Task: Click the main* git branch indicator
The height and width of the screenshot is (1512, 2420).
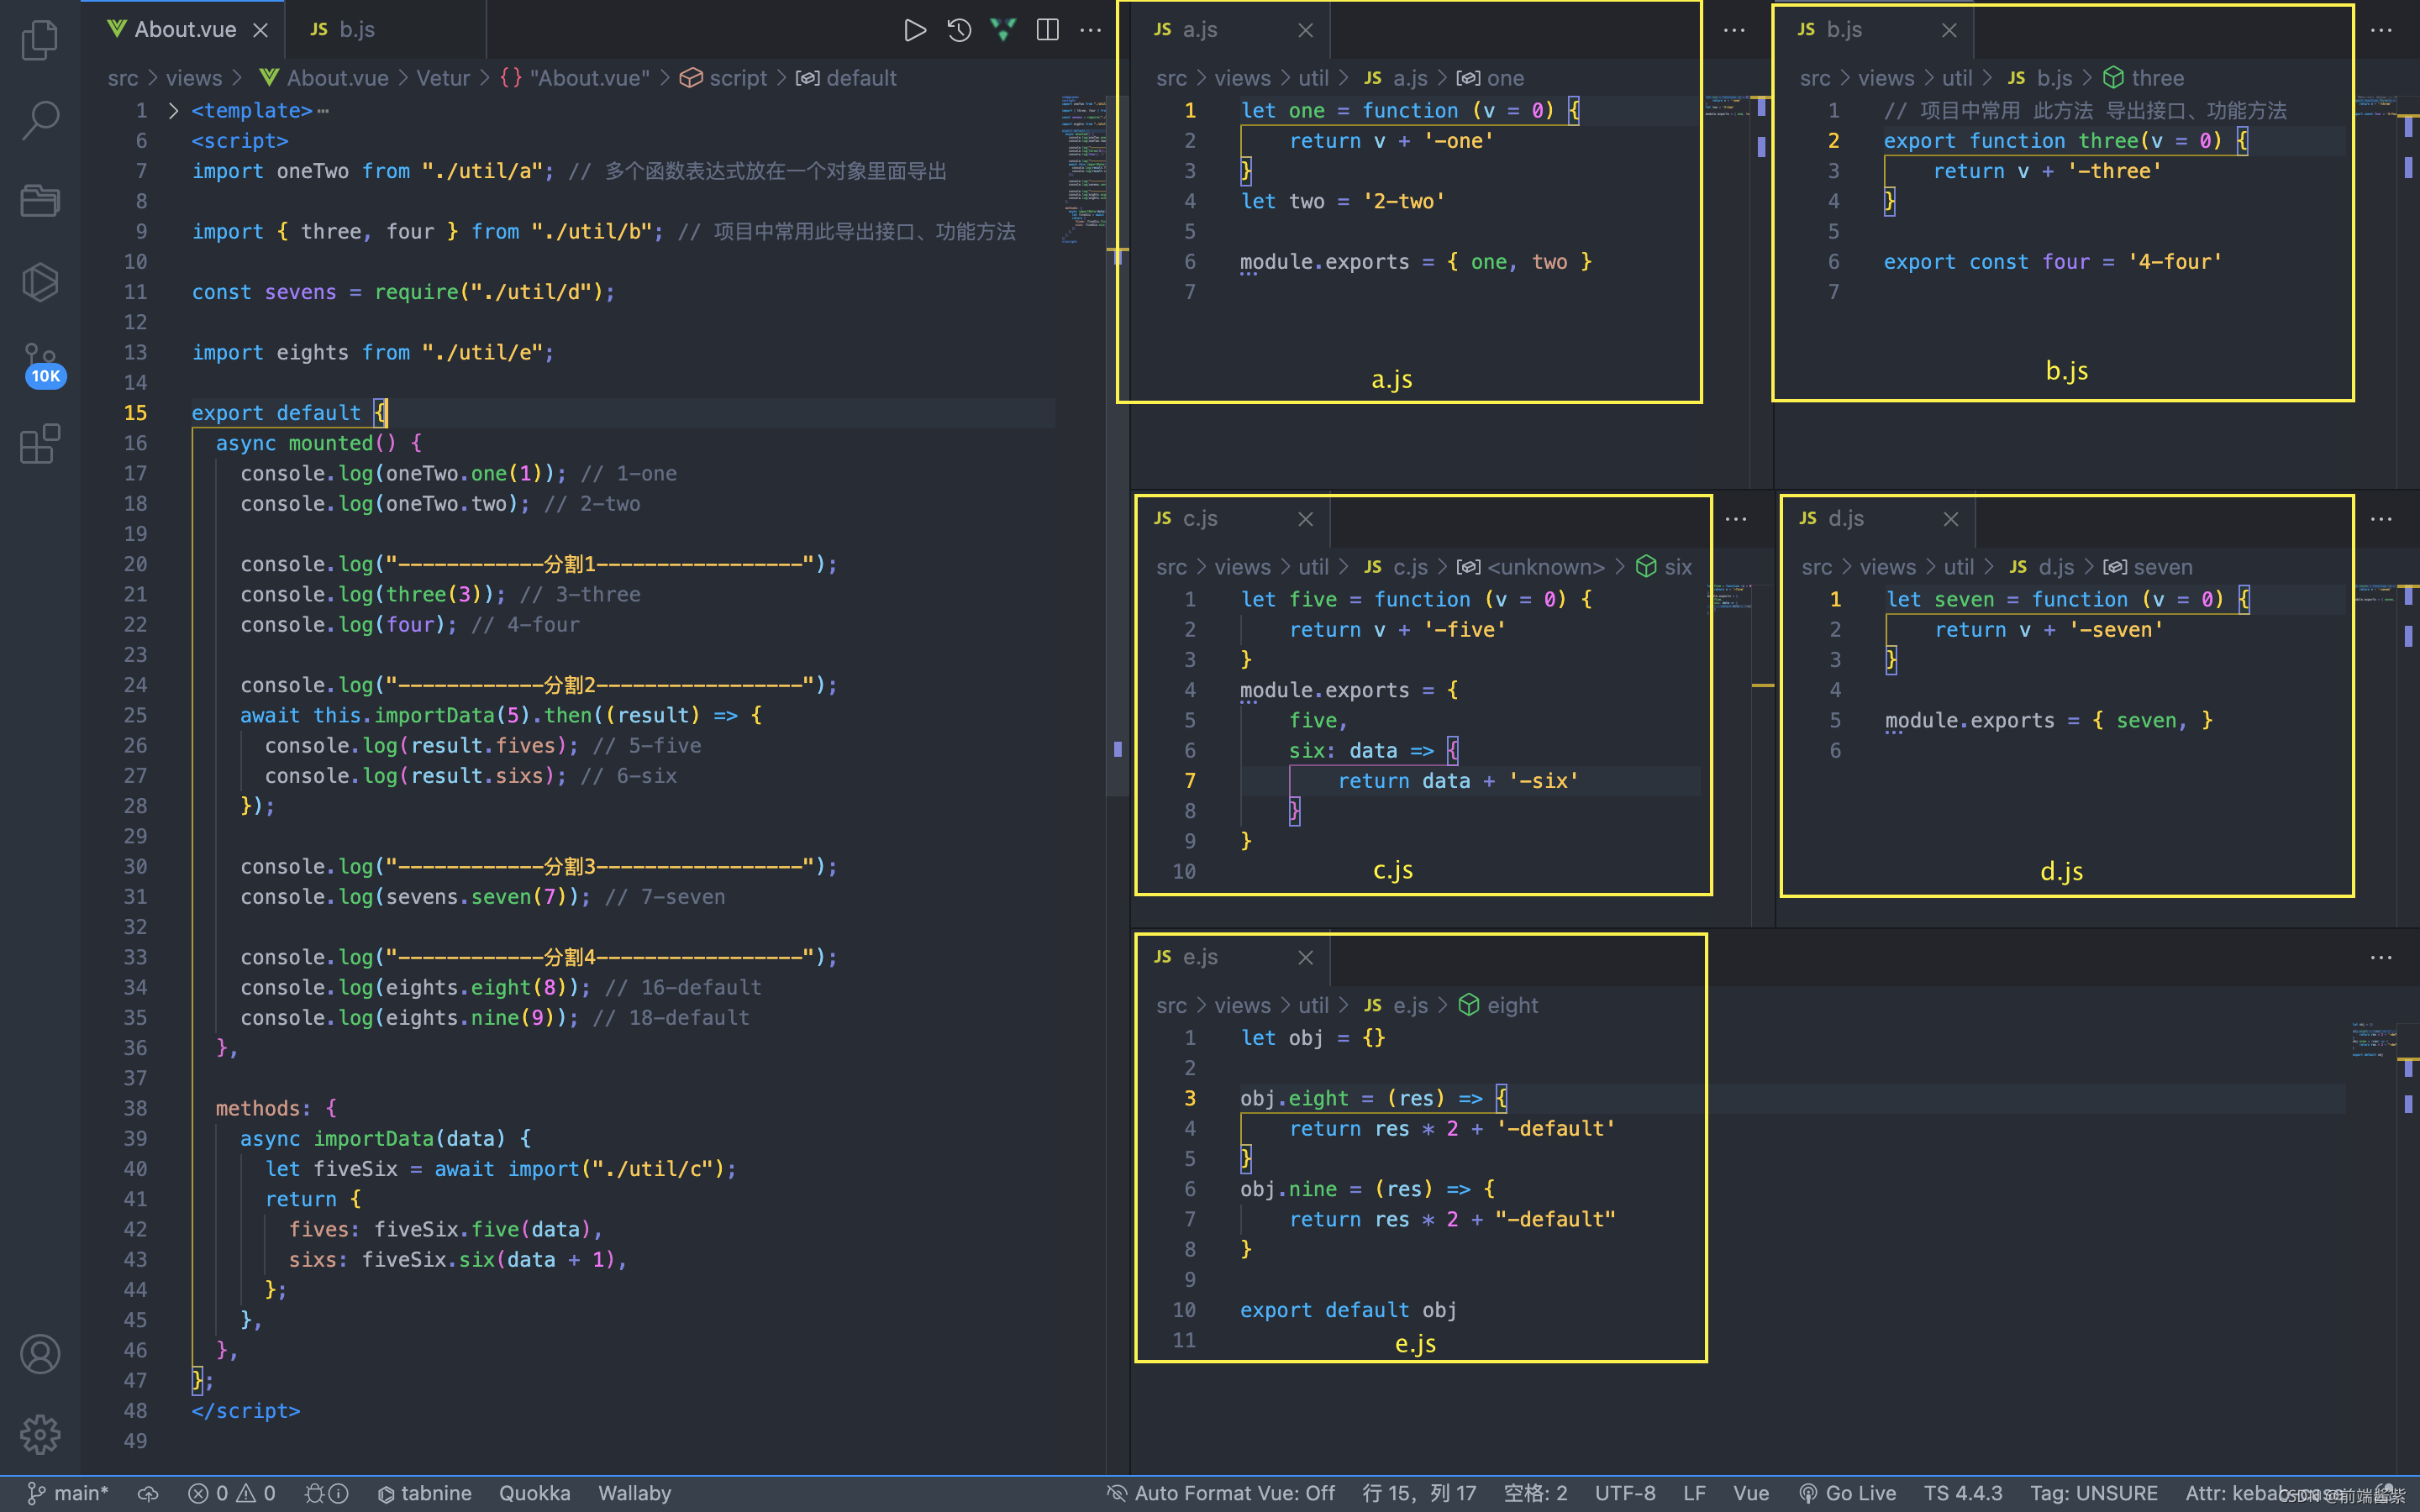Action: [68, 1493]
